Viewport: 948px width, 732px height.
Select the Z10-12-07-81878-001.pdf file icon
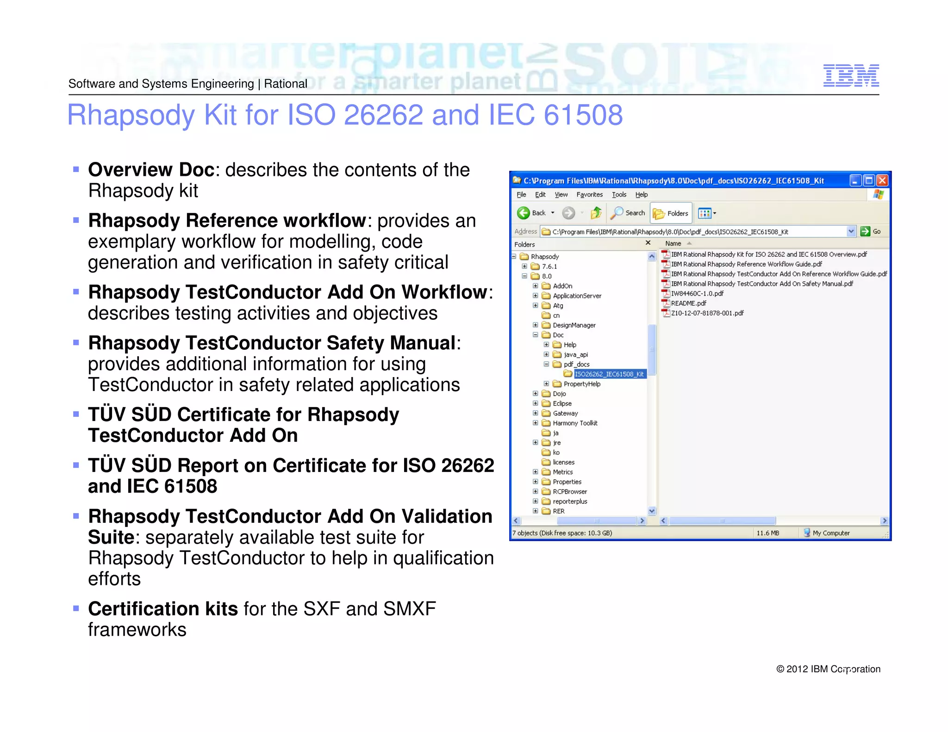(x=666, y=313)
